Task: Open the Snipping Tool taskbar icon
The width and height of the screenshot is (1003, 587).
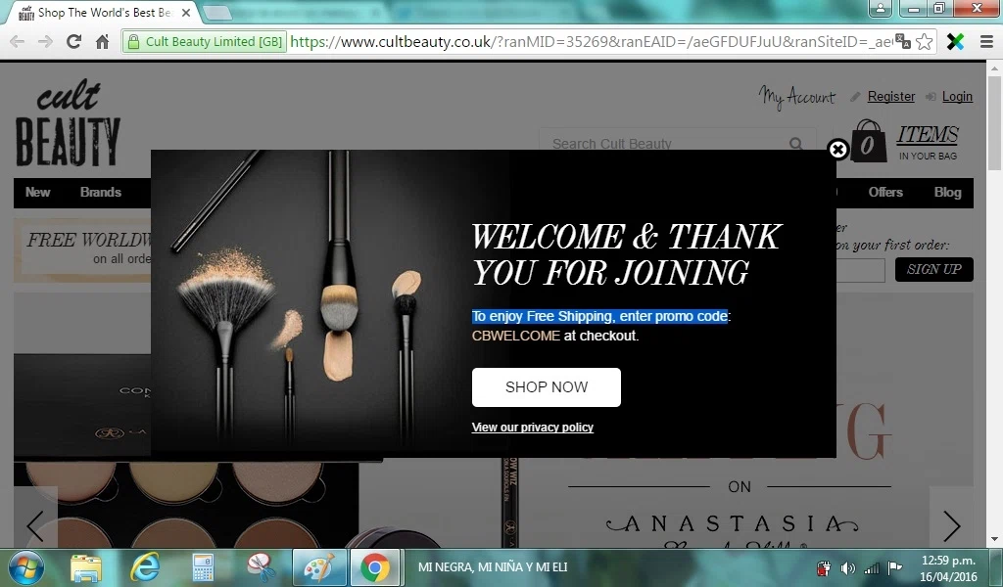Action: [x=261, y=567]
